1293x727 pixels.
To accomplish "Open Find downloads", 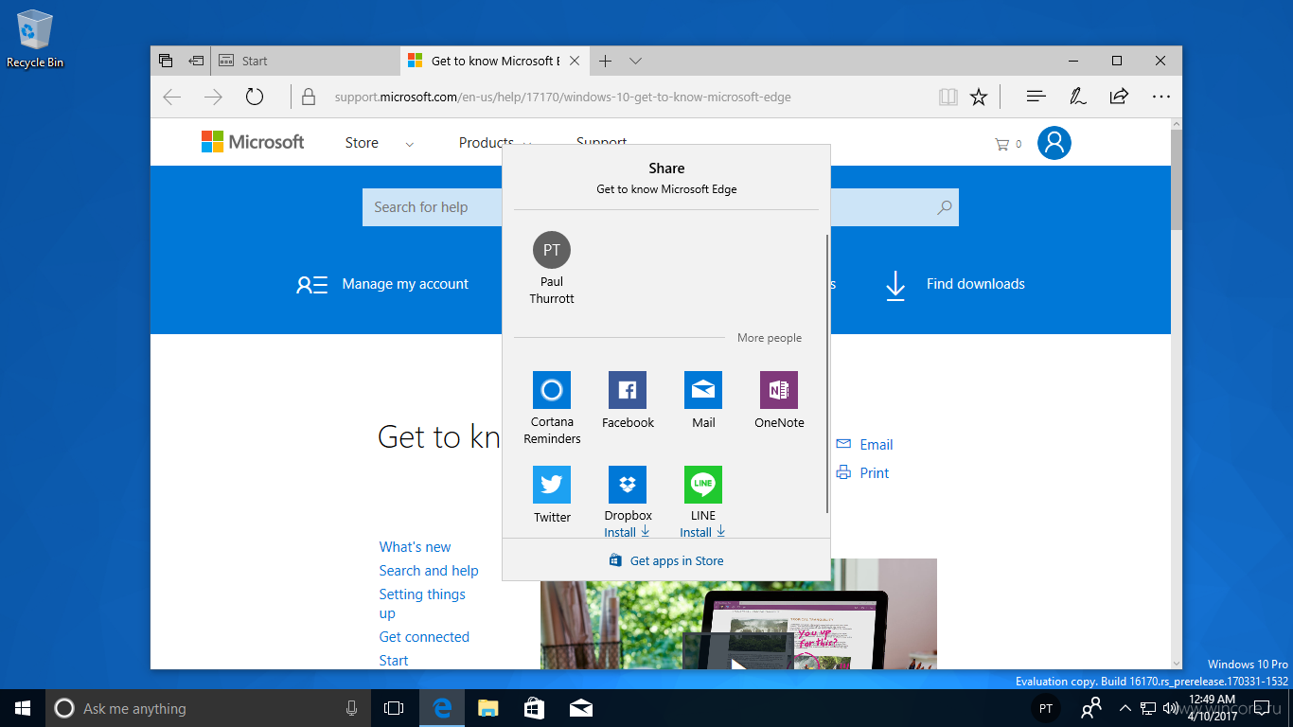I will coord(955,284).
